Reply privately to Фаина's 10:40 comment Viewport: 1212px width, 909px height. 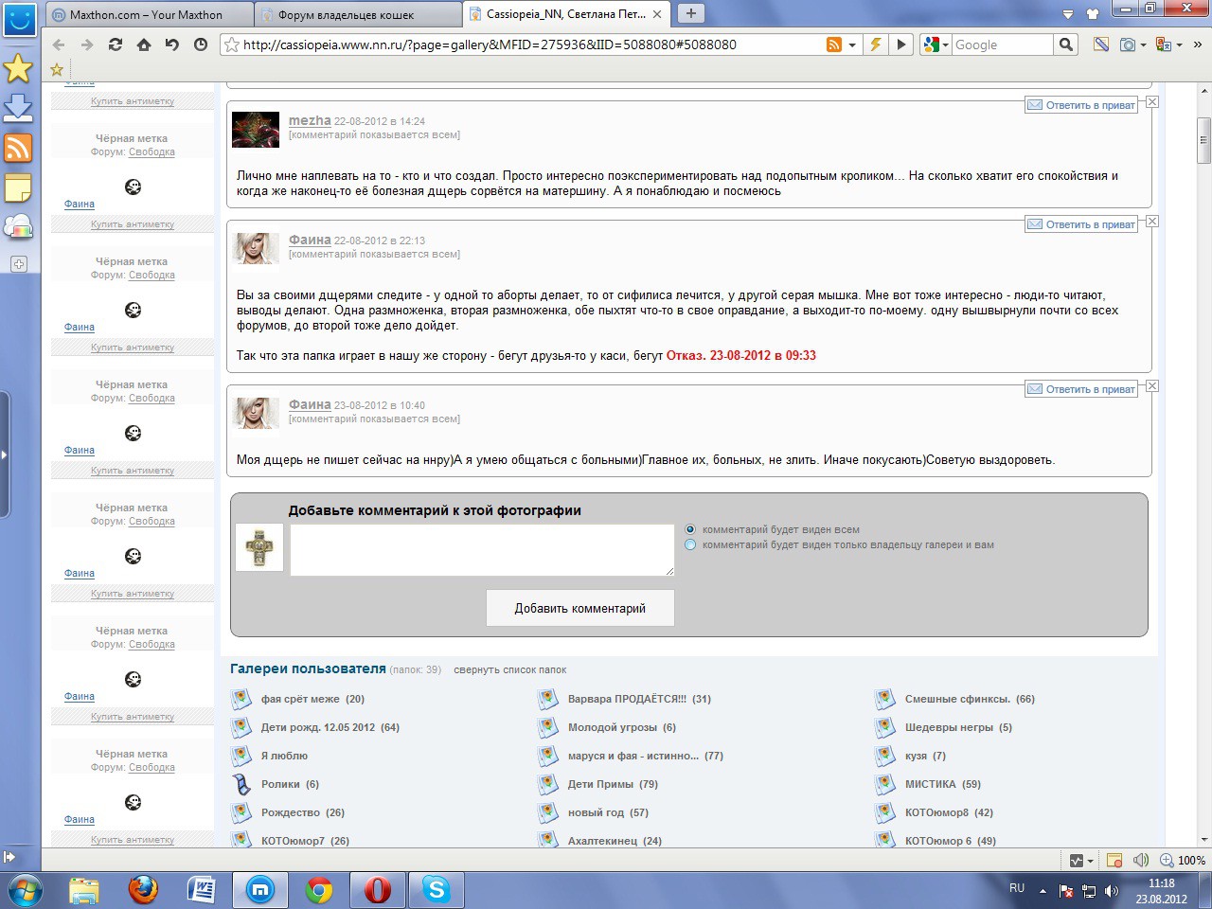[1082, 389]
